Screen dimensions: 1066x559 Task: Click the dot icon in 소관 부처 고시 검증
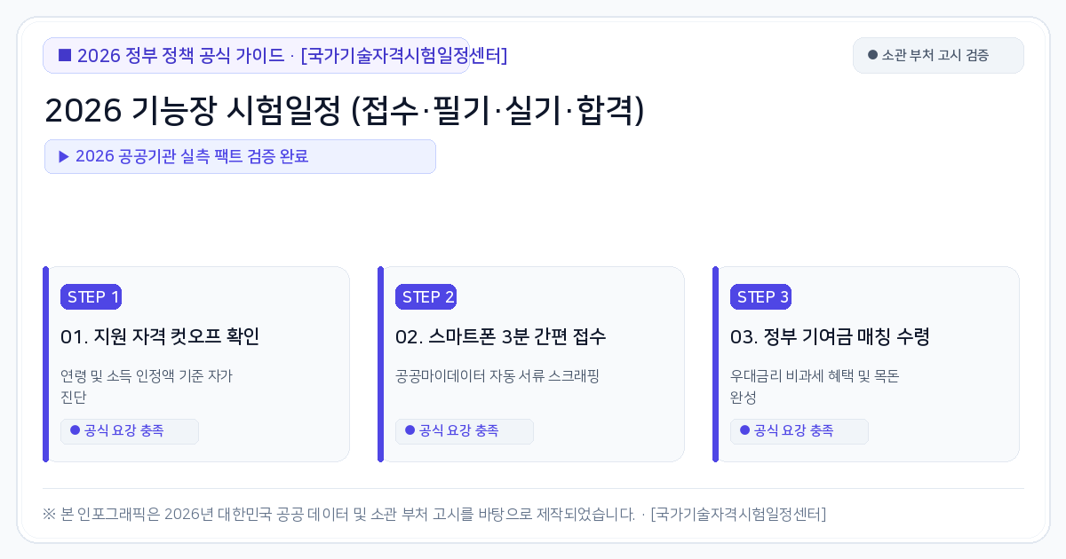(x=872, y=55)
